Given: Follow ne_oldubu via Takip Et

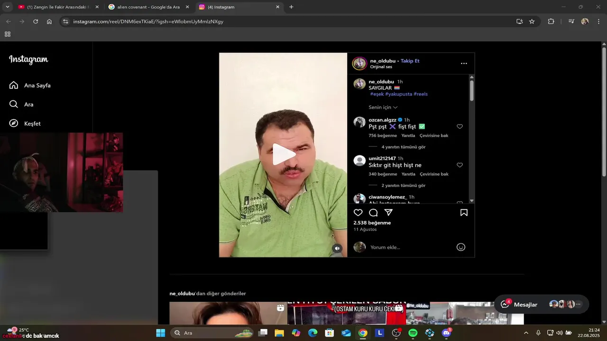Looking at the screenshot, I should coord(410,61).
